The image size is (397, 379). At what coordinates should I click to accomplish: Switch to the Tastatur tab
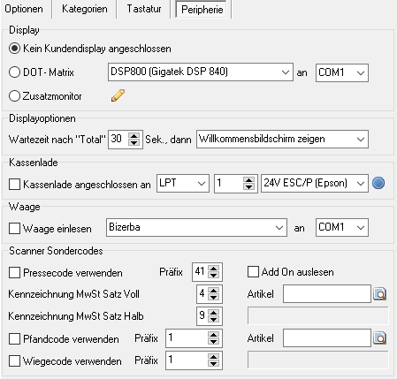pyautogui.click(x=144, y=9)
